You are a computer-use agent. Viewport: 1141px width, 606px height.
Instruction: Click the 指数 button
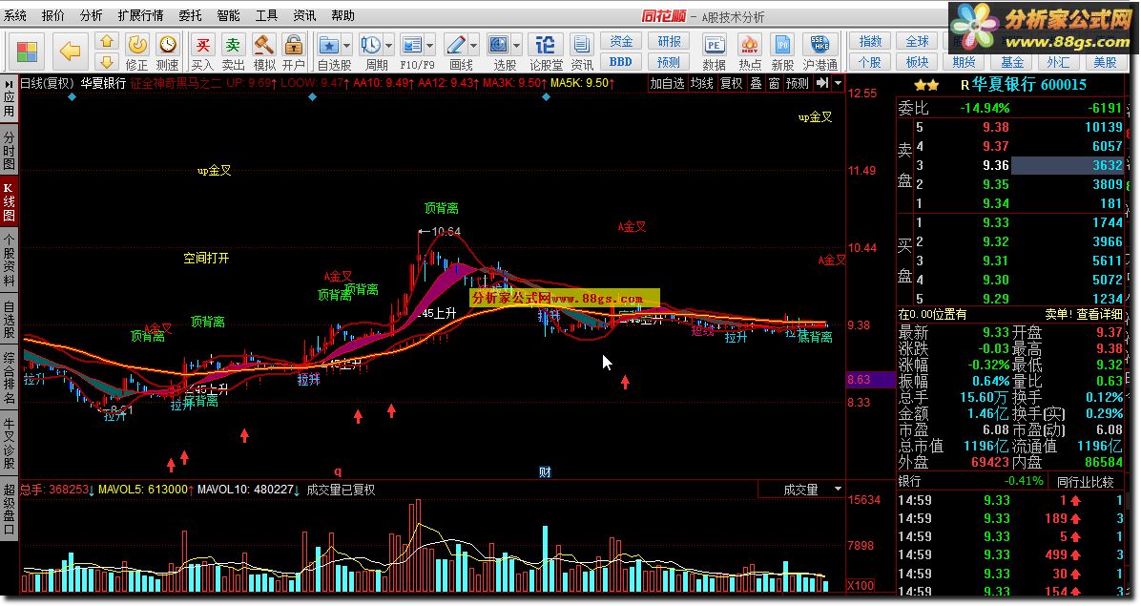pyautogui.click(x=870, y=41)
